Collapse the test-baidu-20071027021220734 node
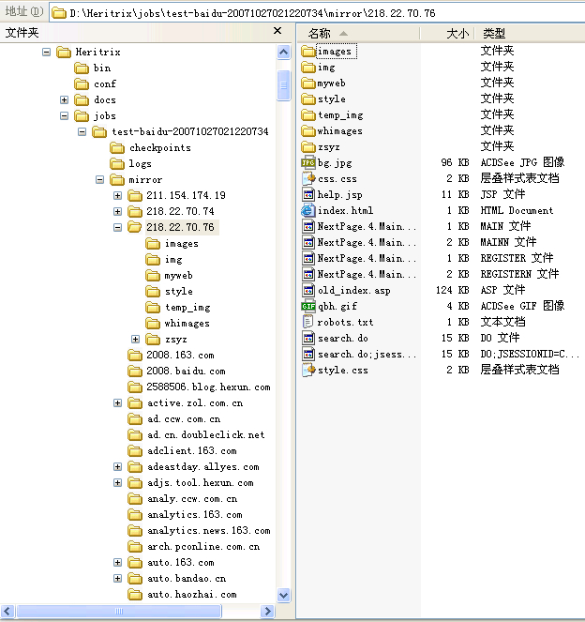 [x=82, y=131]
